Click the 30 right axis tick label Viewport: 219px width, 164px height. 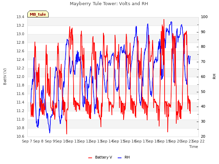pyautogui.click(x=203, y=122)
